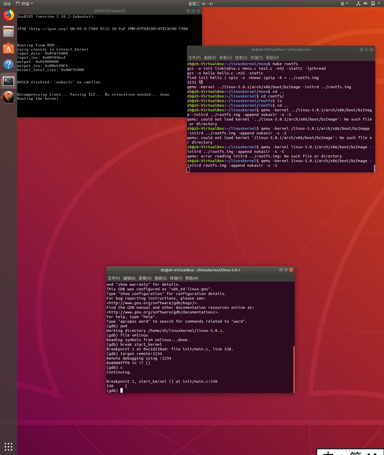This screenshot has height=455, width=384.
Task: Click the QEMU icon in the dock
Action: (x=8, y=97)
